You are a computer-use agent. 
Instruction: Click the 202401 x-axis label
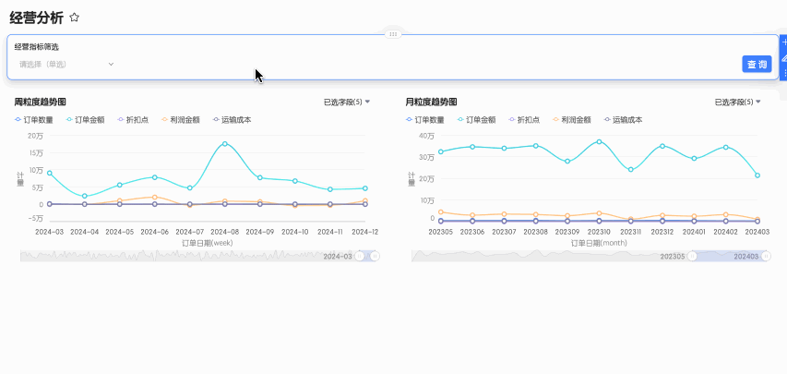694,232
